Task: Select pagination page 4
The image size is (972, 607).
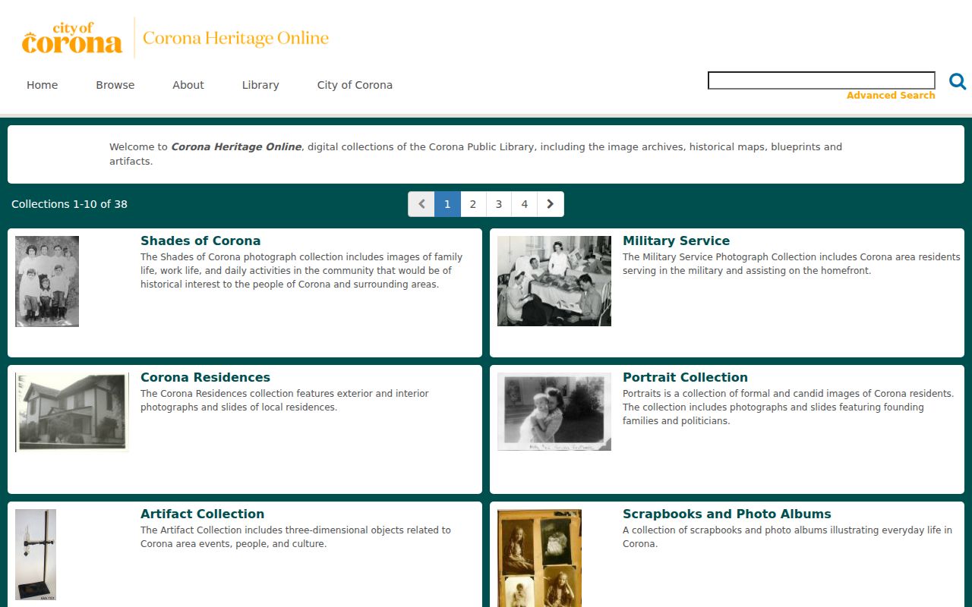Action: pos(525,204)
